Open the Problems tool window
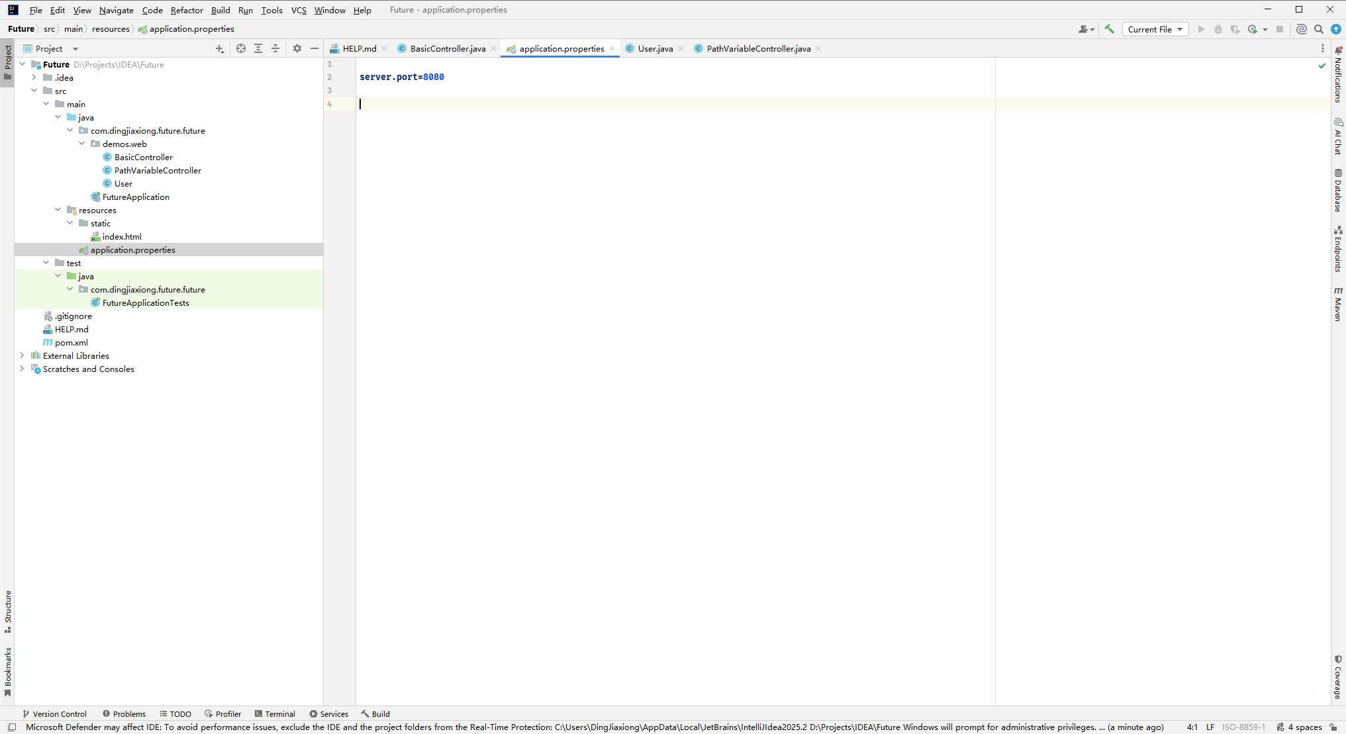The height and width of the screenshot is (734, 1346). pyautogui.click(x=124, y=713)
